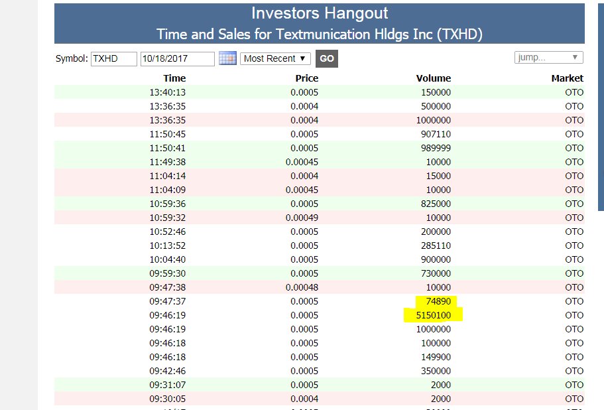Viewport: 604px width, 410px height.
Task: Click the 13:40:13 time cell
Action: coord(168,92)
